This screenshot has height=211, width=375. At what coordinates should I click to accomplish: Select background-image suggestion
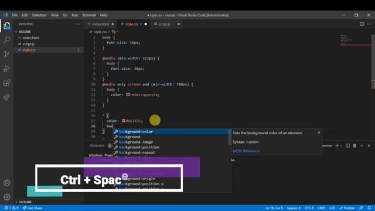[171, 142]
